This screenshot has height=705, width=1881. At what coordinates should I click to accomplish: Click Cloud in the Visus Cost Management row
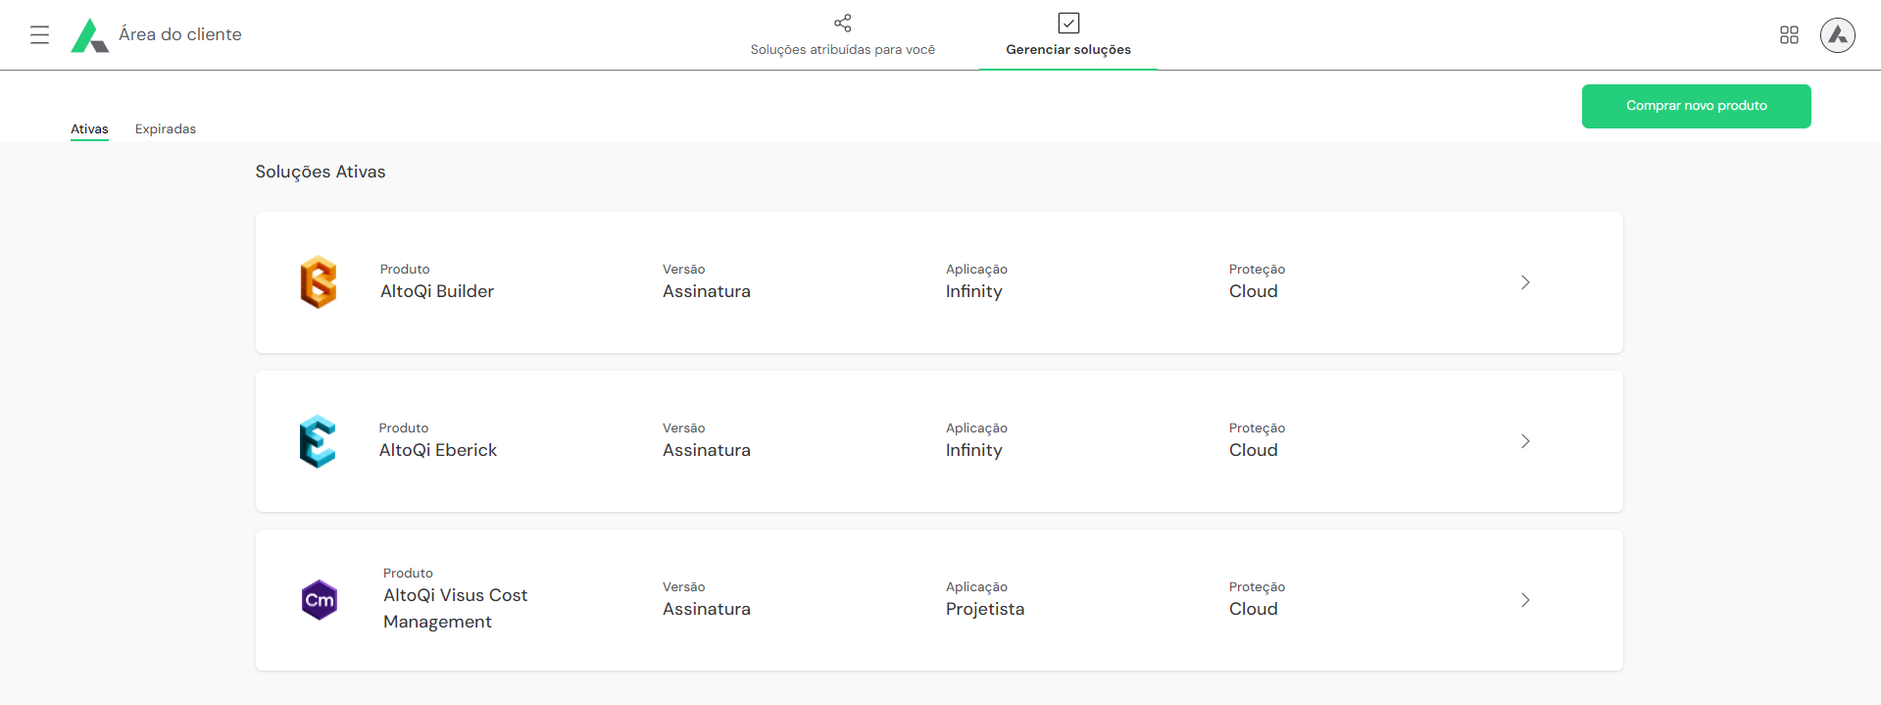pyautogui.click(x=1254, y=609)
